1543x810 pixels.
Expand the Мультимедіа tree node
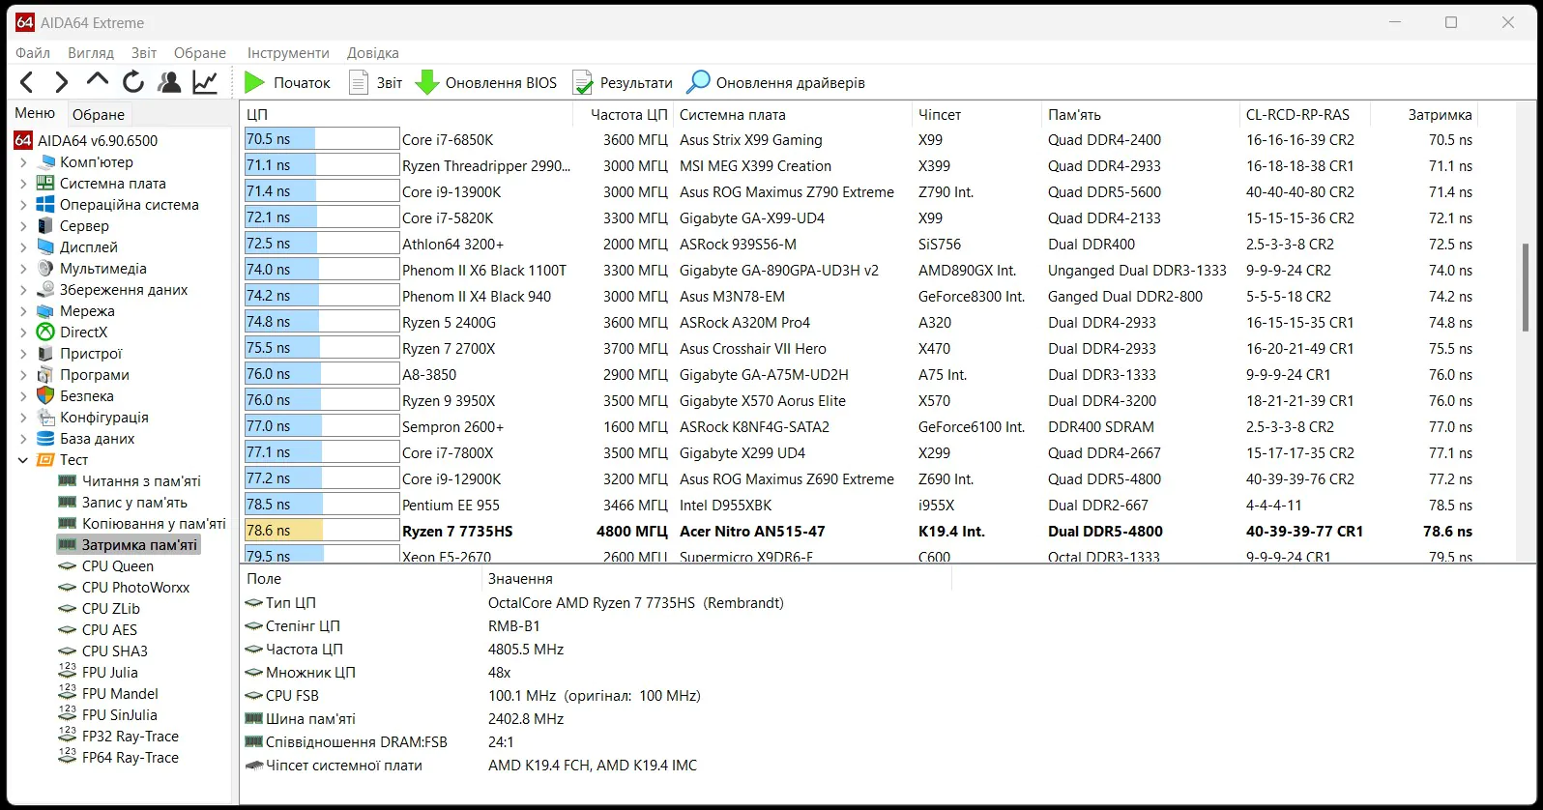click(x=23, y=269)
